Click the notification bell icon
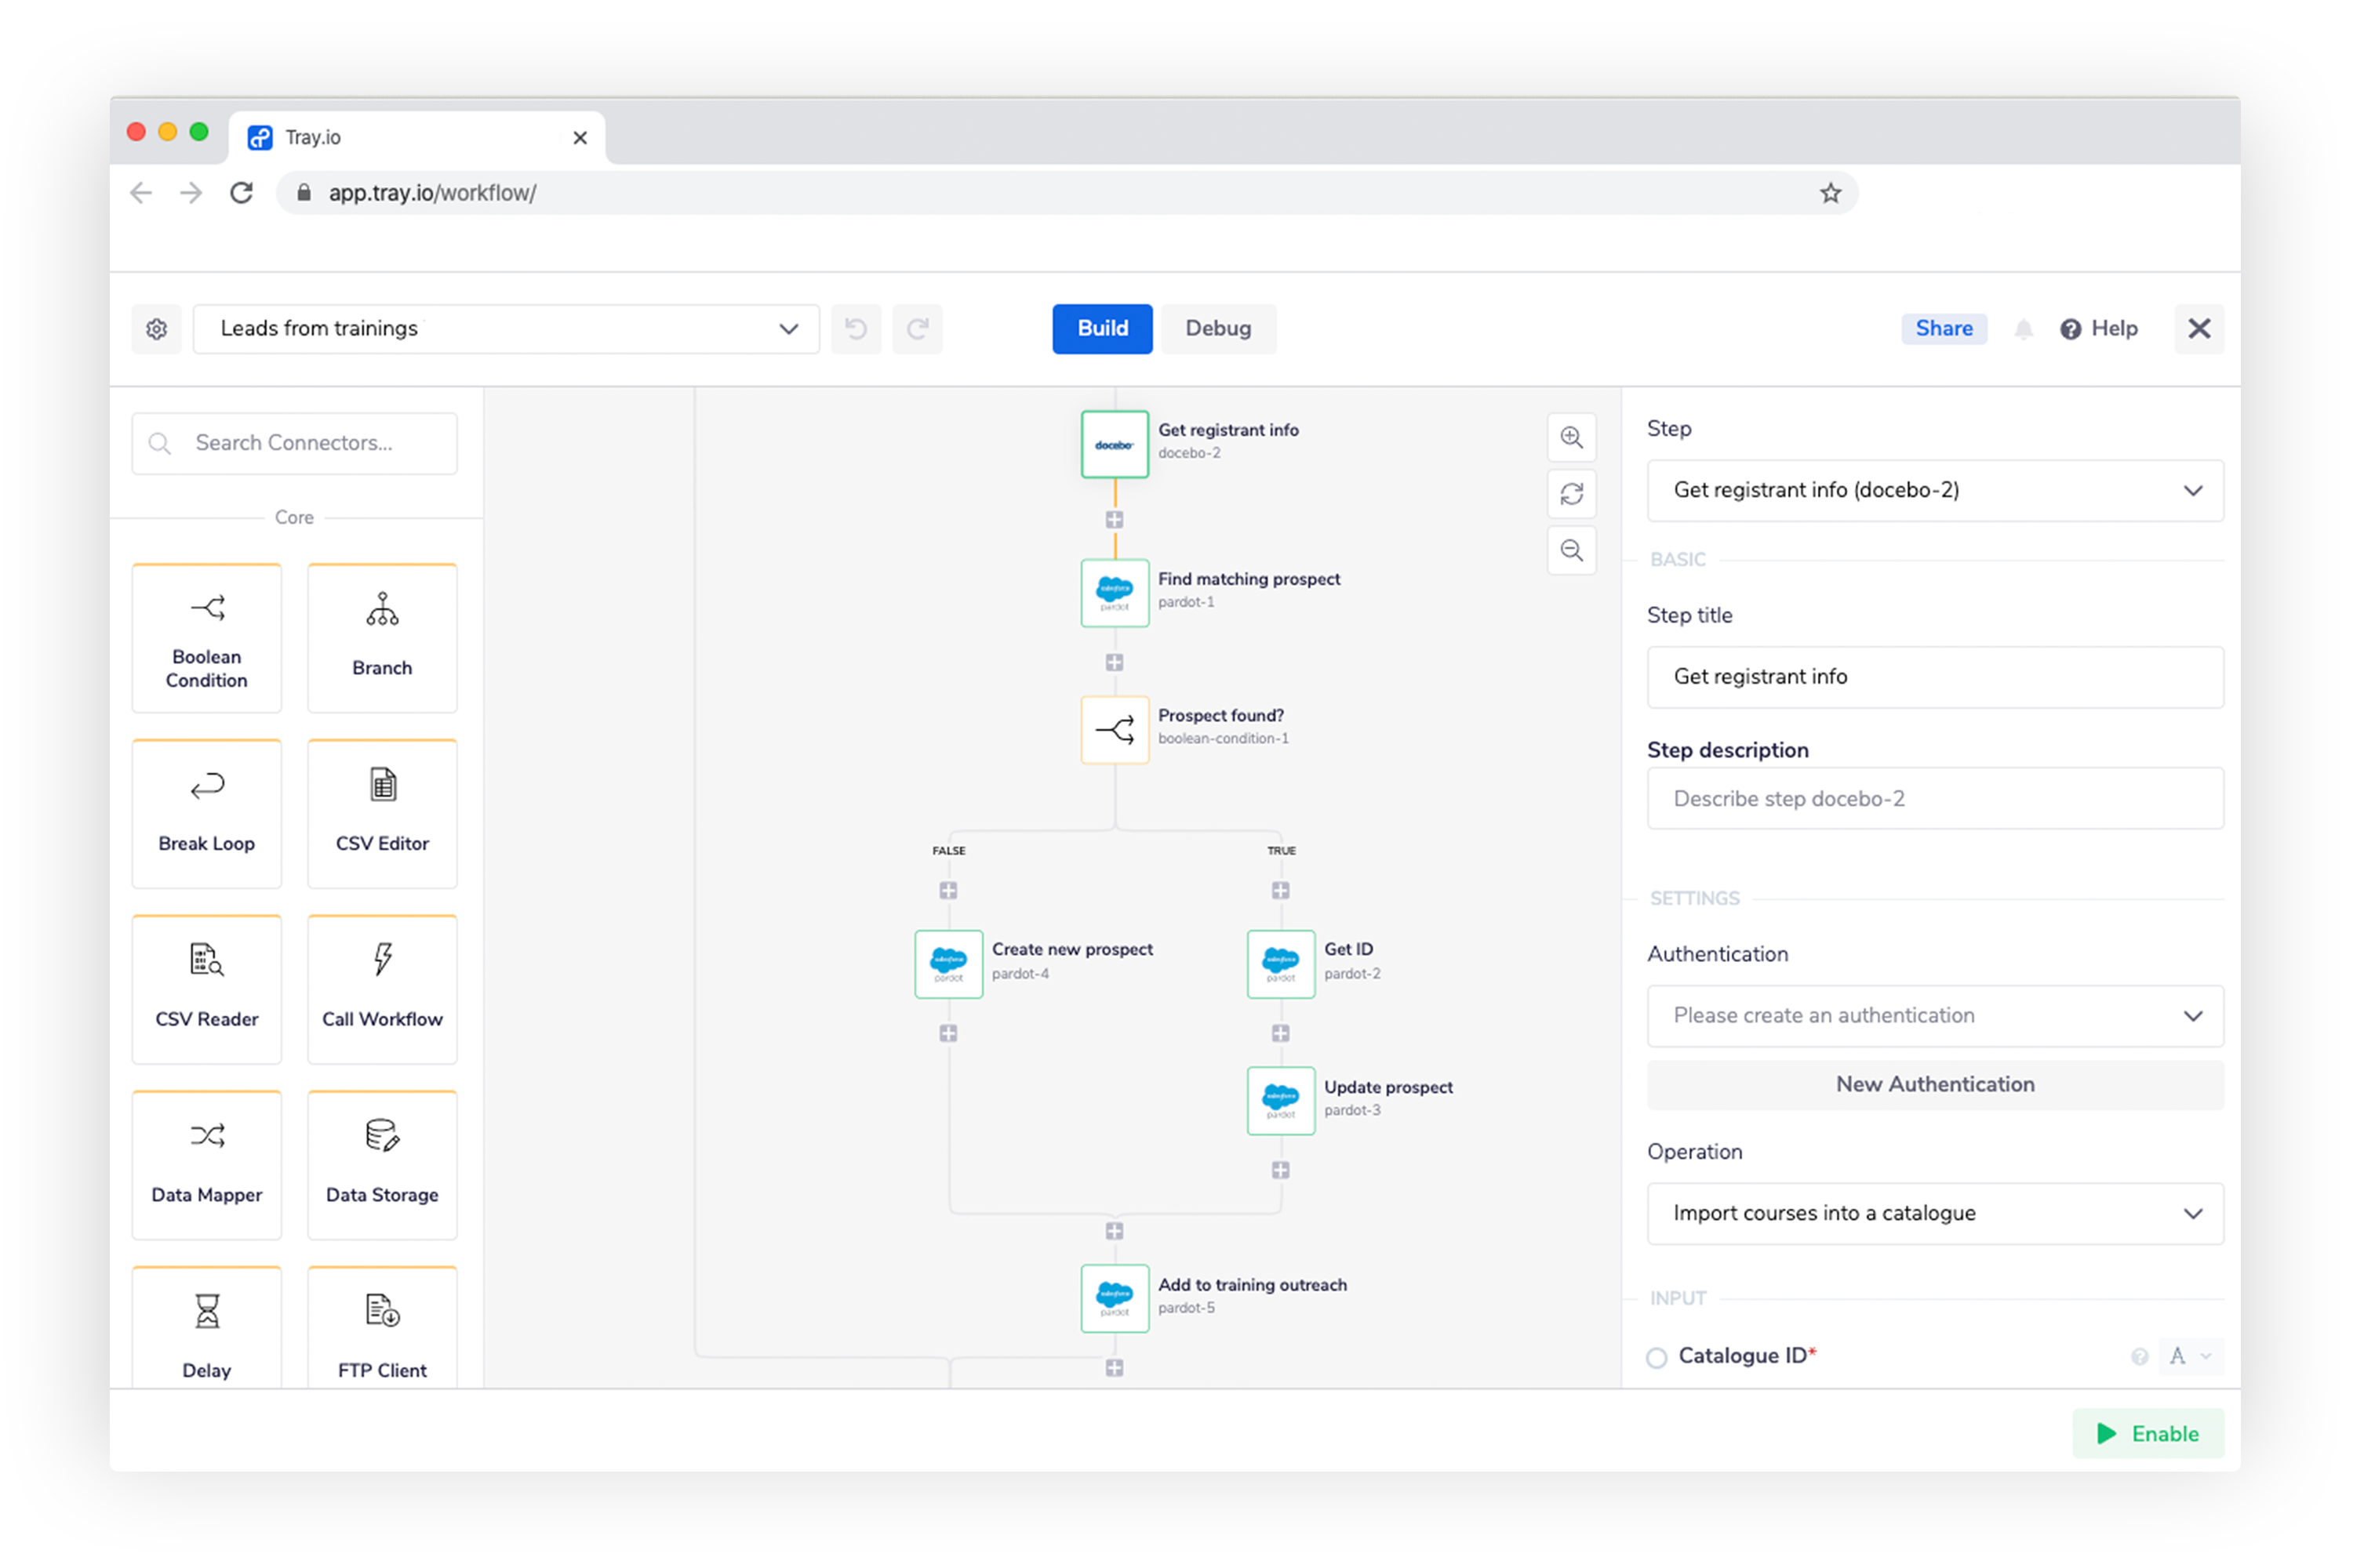 (2023, 329)
